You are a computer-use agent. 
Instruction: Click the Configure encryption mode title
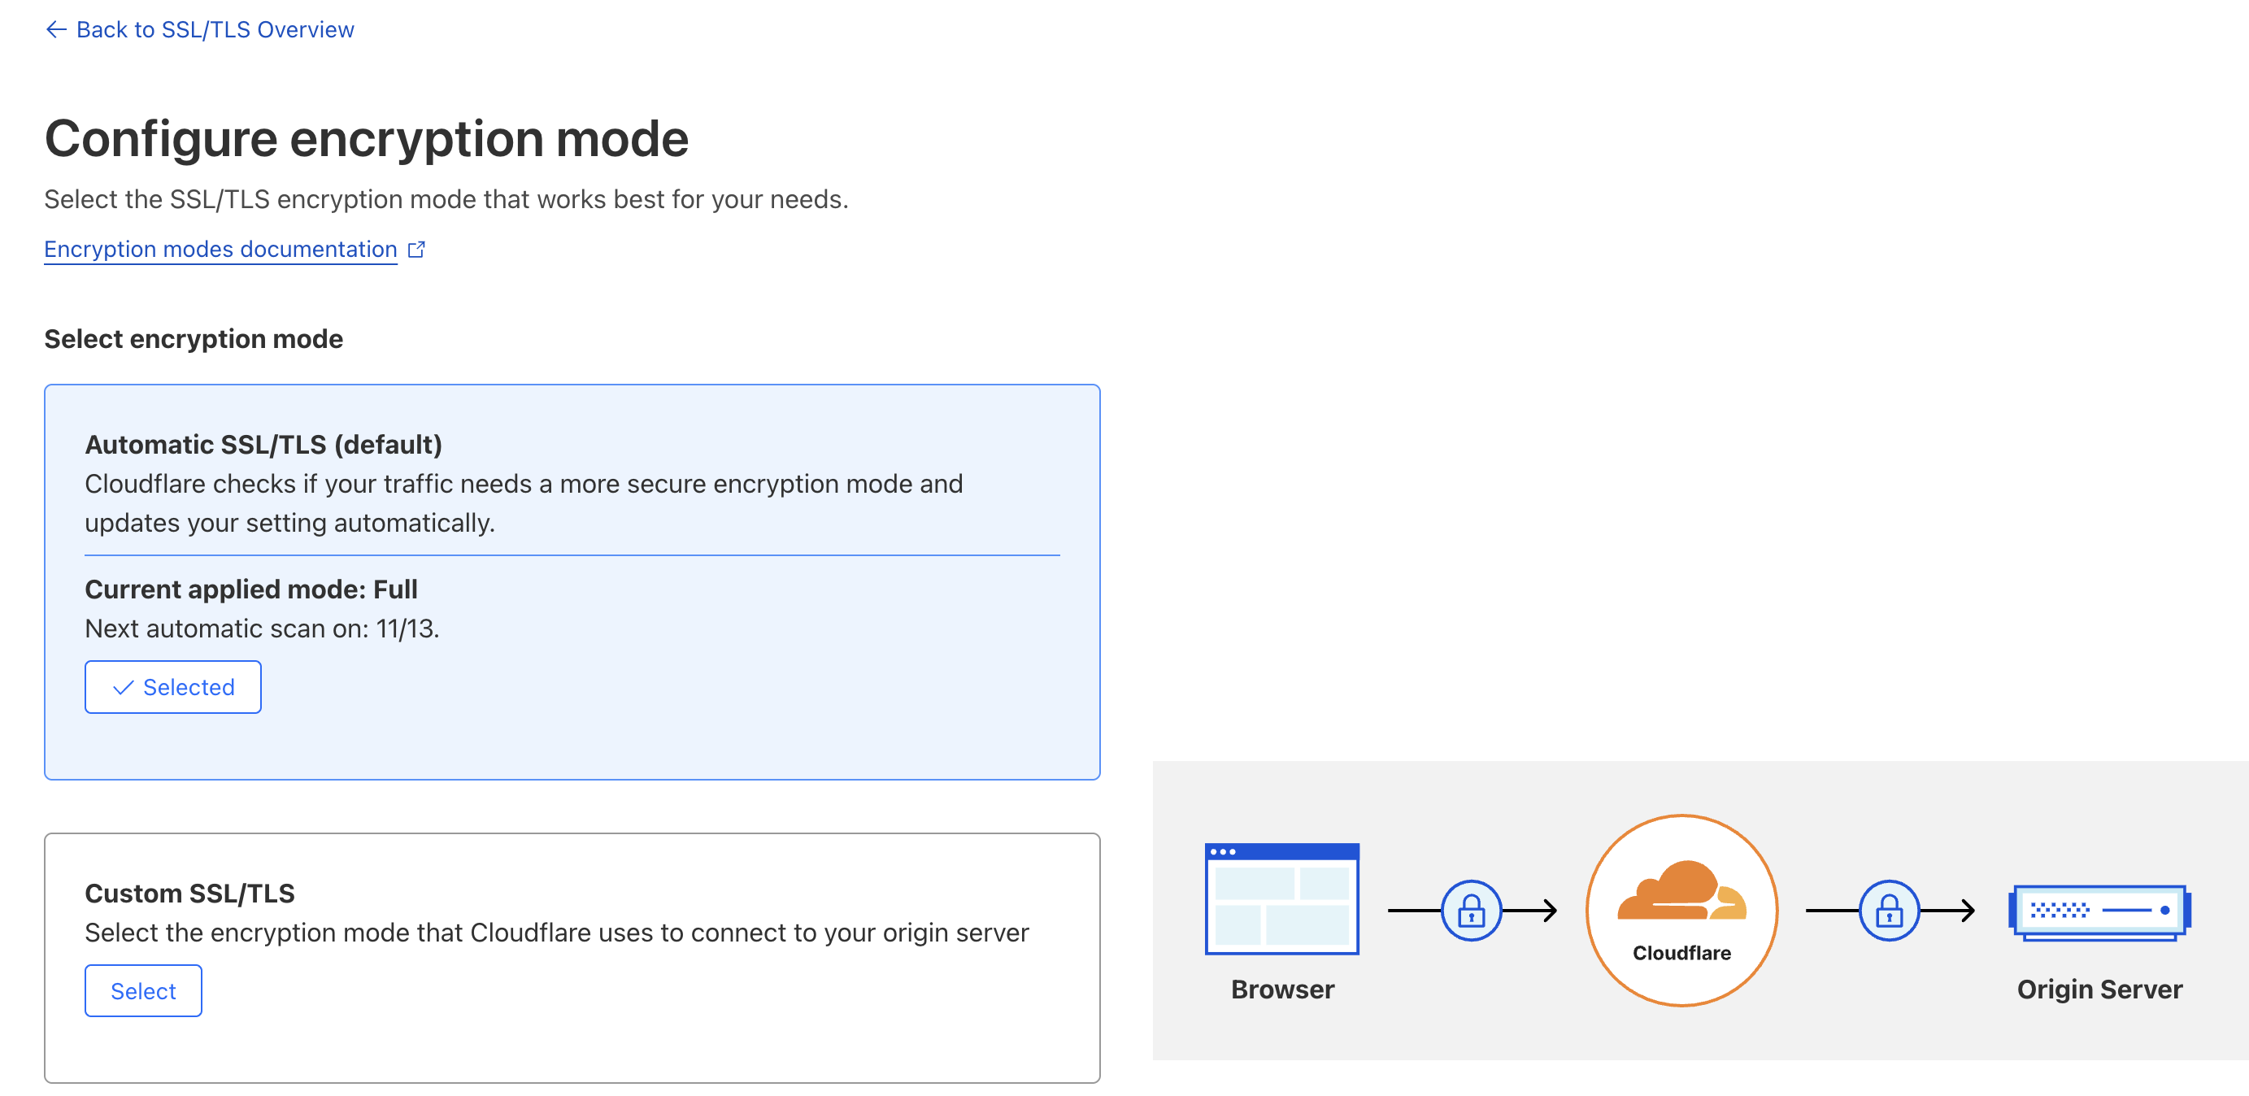[x=367, y=138]
